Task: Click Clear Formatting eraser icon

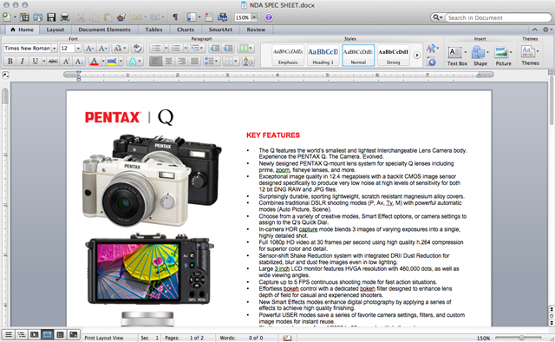Action: pyautogui.click(x=137, y=49)
